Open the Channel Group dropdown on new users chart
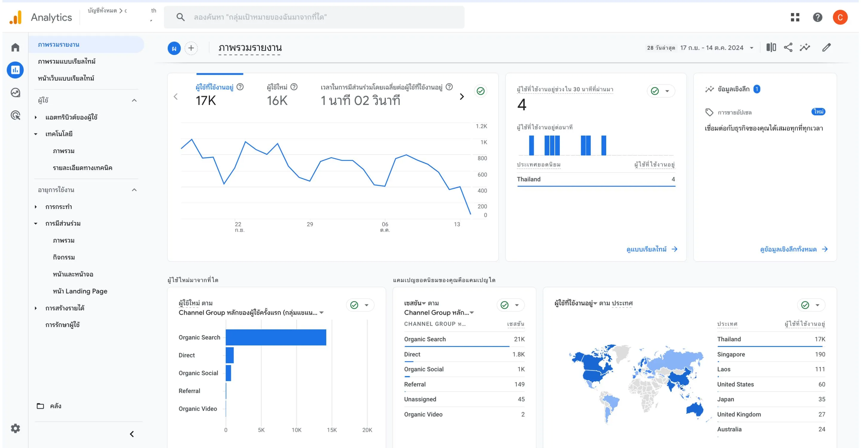861x448 pixels. tap(321, 313)
